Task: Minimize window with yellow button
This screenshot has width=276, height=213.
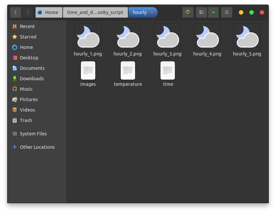Action: [x=241, y=12]
